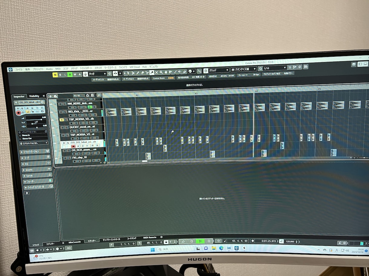Toggle global Read R automation button
This screenshot has height=276, width=369.
pos(70,75)
